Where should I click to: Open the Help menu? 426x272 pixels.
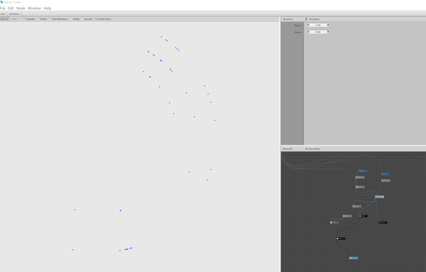pos(48,9)
